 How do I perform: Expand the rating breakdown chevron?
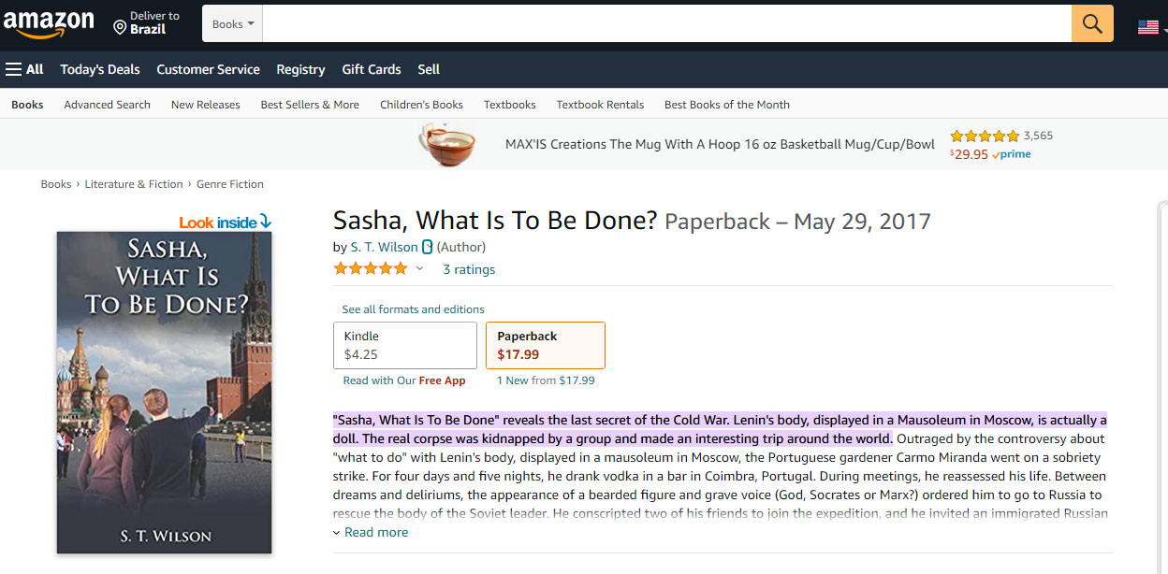click(420, 269)
